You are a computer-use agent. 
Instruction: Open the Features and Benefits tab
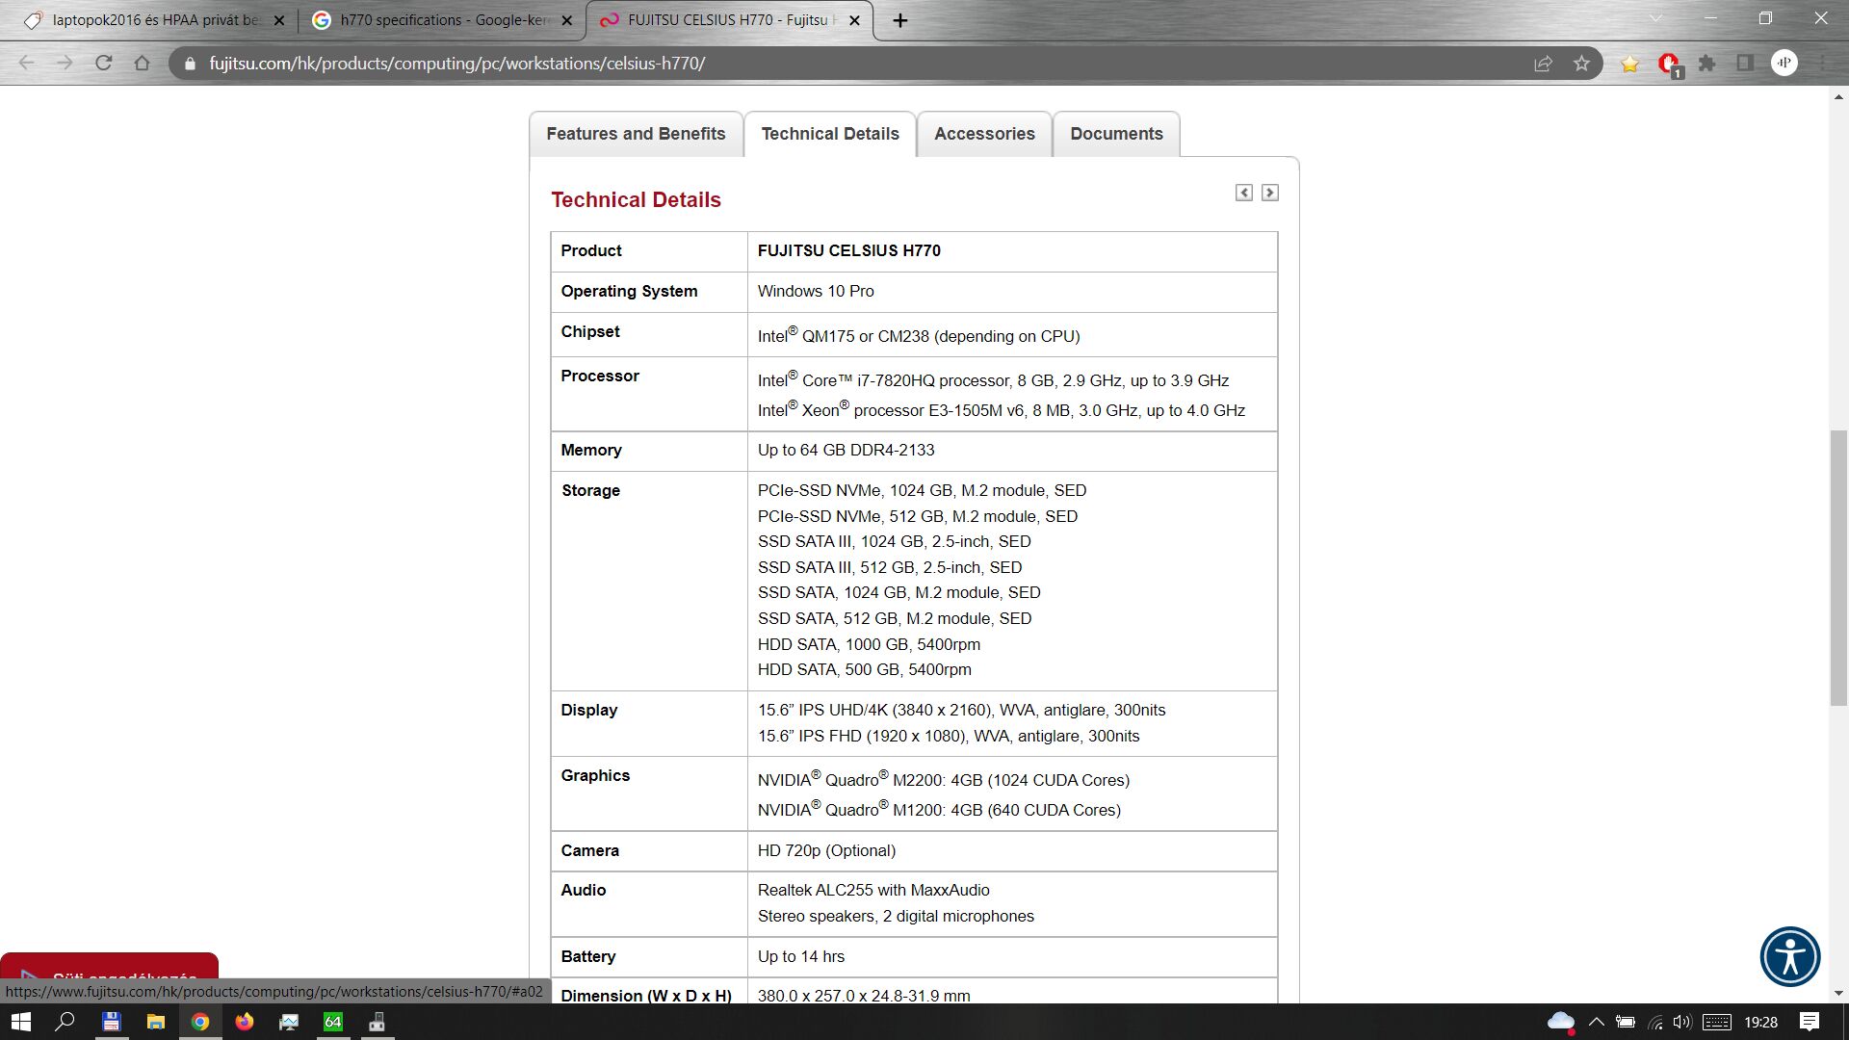[x=636, y=134]
